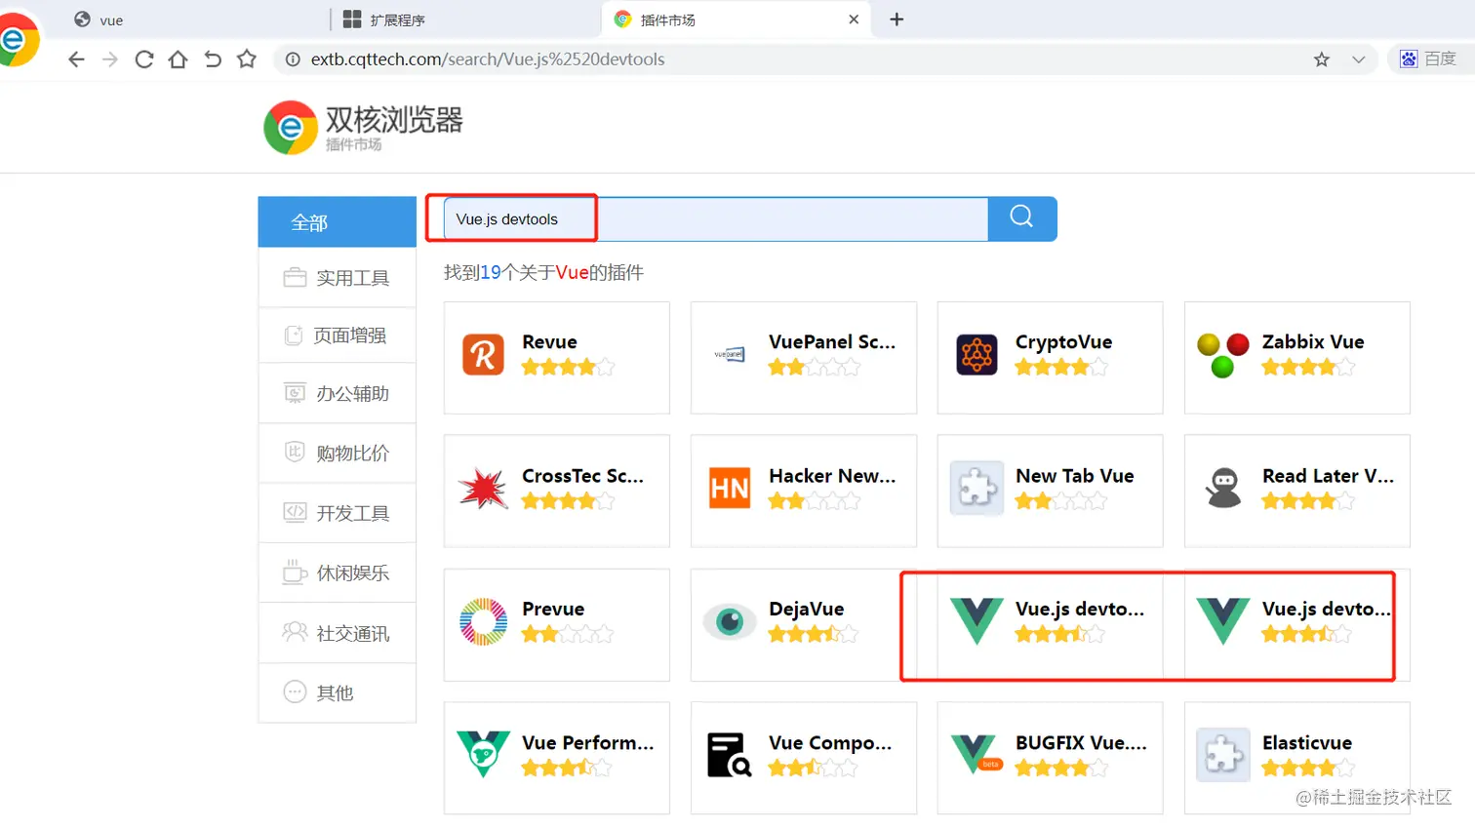Screen dimensions: 1475x830
Task: Click the CrossTec red starburst icon
Action: pyautogui.click(x=484, y=489)
